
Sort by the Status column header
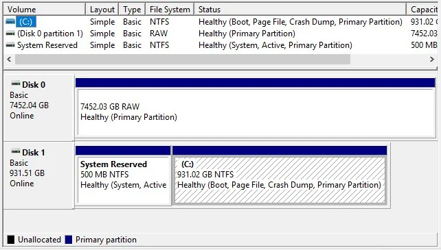pyautogui.click(x=300, y=10)
